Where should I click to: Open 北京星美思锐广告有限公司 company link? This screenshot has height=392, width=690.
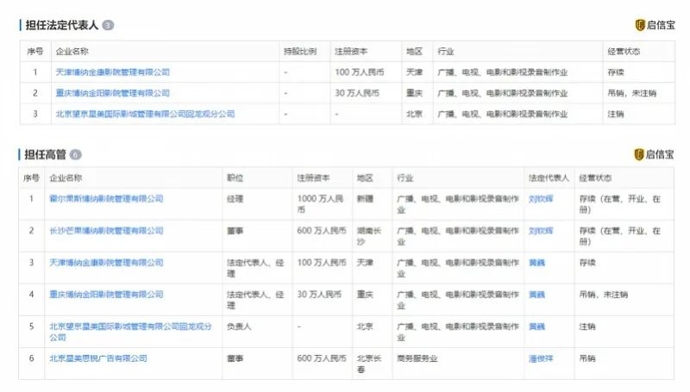coord(98,358)
